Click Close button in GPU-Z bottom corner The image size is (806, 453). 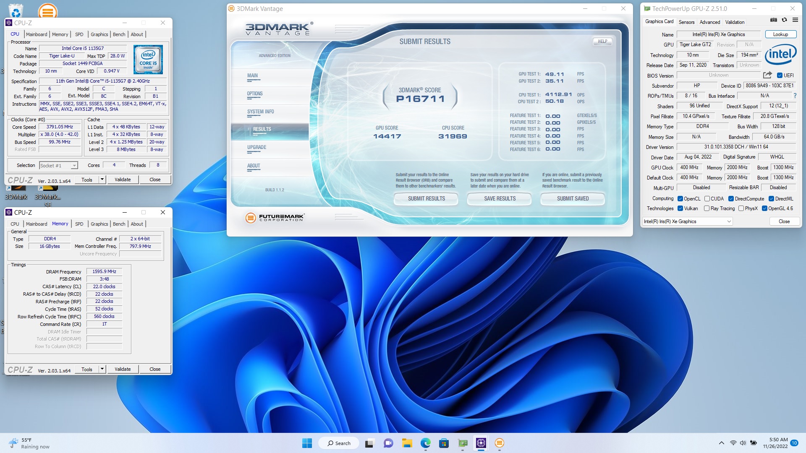point(784,221)
